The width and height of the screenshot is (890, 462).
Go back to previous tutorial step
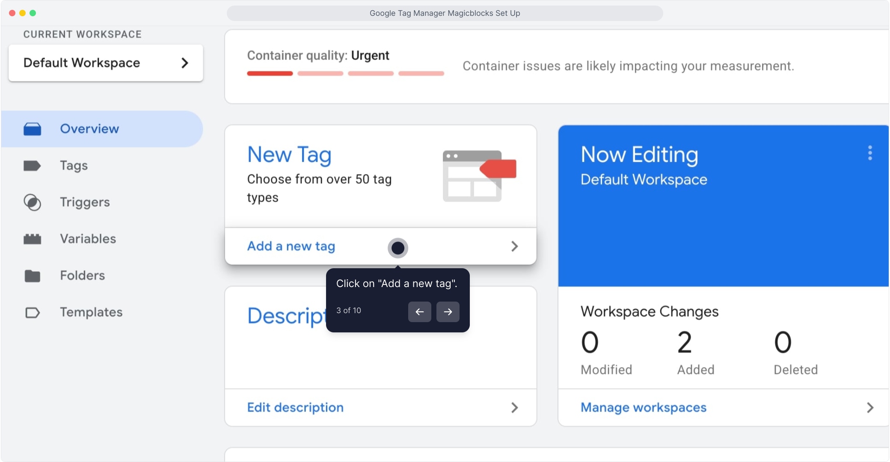pos(419,312)
